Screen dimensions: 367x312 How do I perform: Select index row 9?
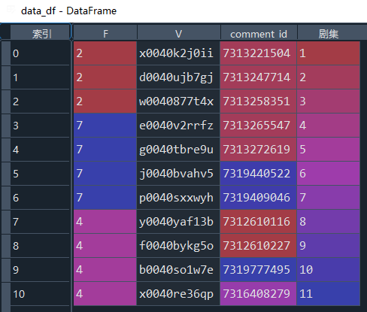click(x=40, y=270)
